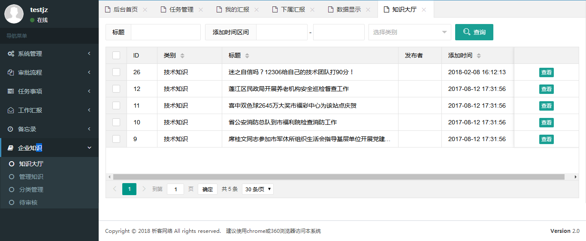Click the horizontal scrollbar under the table
The image size is (586, 241).
pyautogui.click(x=339, y=177)
